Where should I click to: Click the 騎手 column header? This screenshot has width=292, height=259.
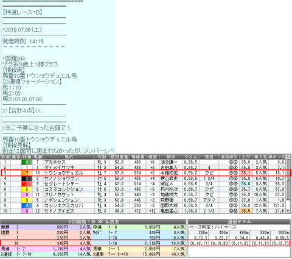pos(171,157)
